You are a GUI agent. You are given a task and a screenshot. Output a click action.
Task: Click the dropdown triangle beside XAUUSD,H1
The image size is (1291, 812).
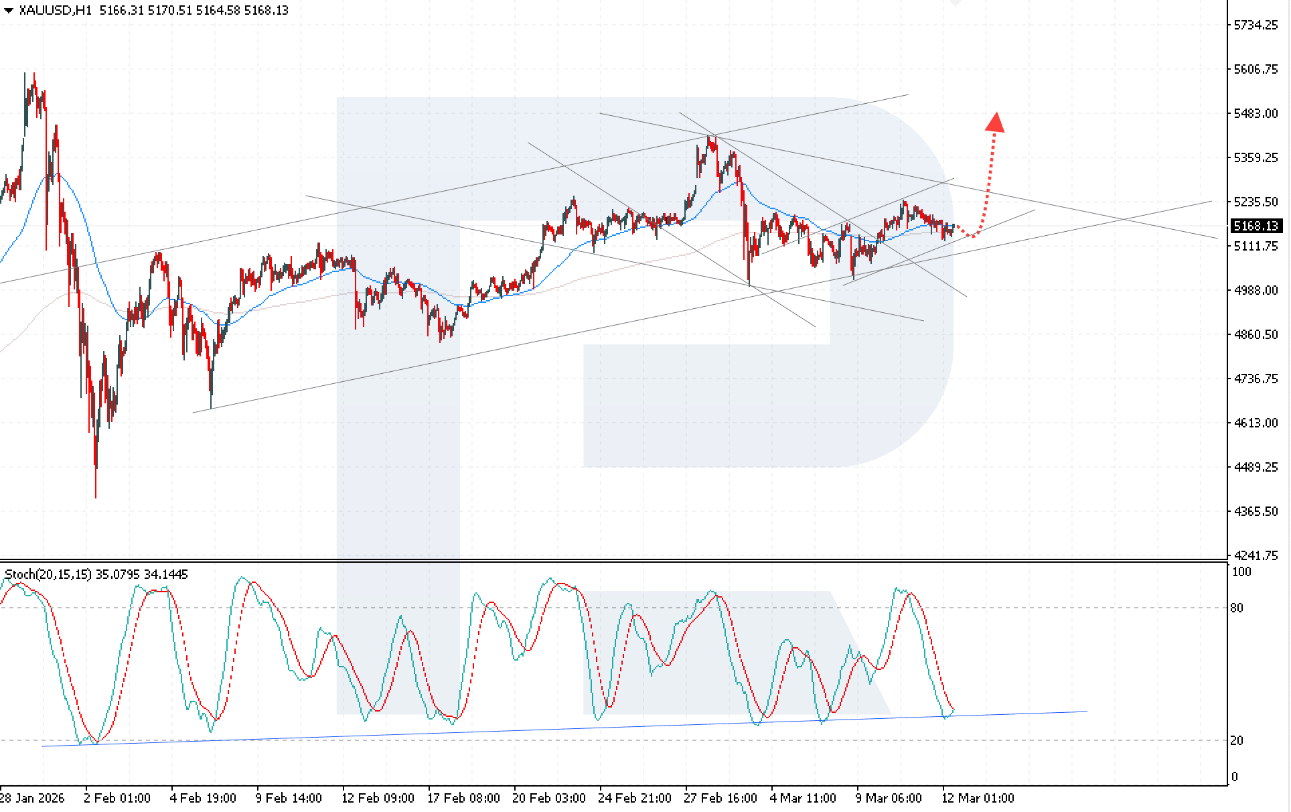[8, 11]
